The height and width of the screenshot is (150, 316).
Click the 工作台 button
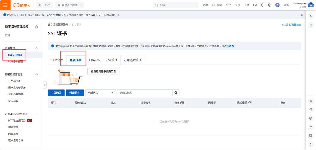tap(44, 5)
